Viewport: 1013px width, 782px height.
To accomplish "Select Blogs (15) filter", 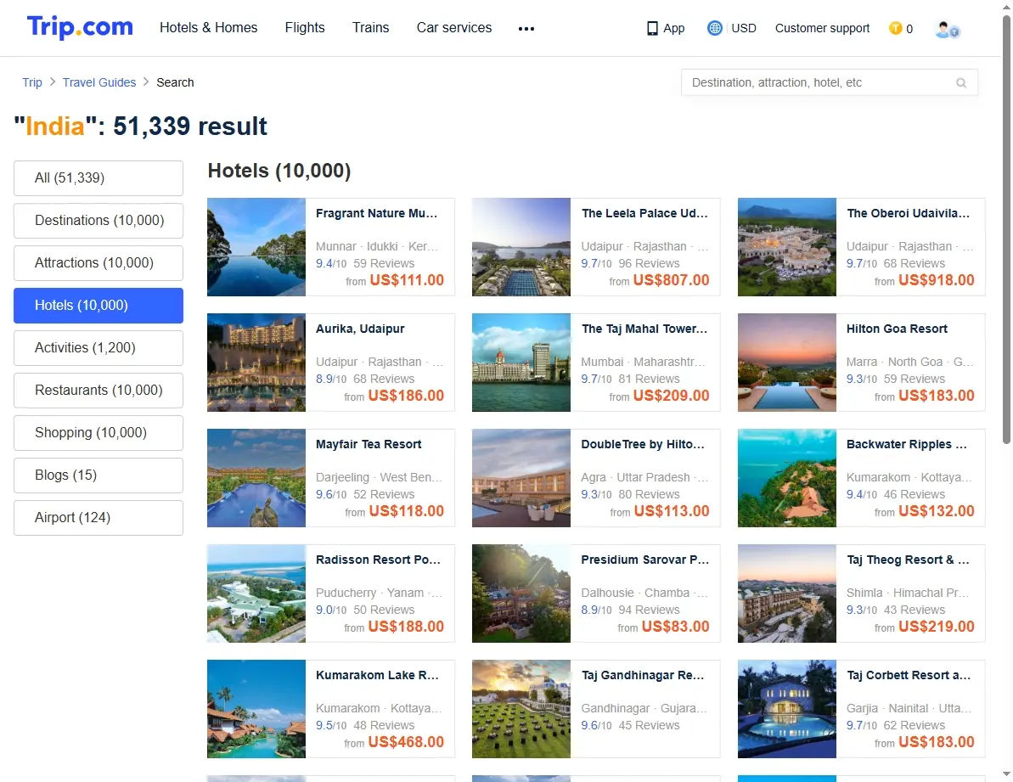I will 98,475.
